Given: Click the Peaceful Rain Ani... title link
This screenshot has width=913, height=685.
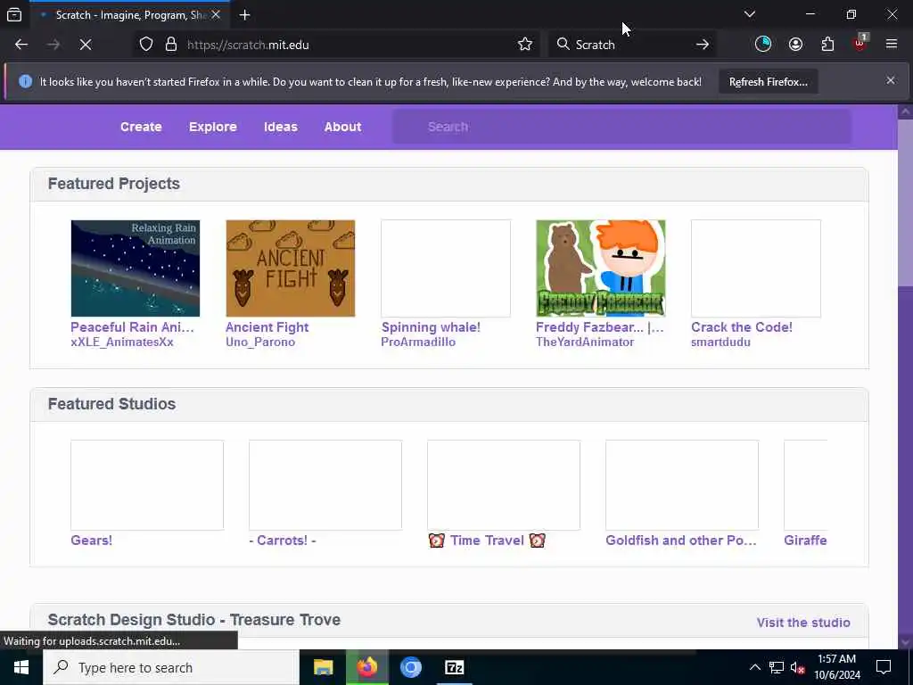Looking at the screenshot, I should pyautogui.click(x=132, y=326).
